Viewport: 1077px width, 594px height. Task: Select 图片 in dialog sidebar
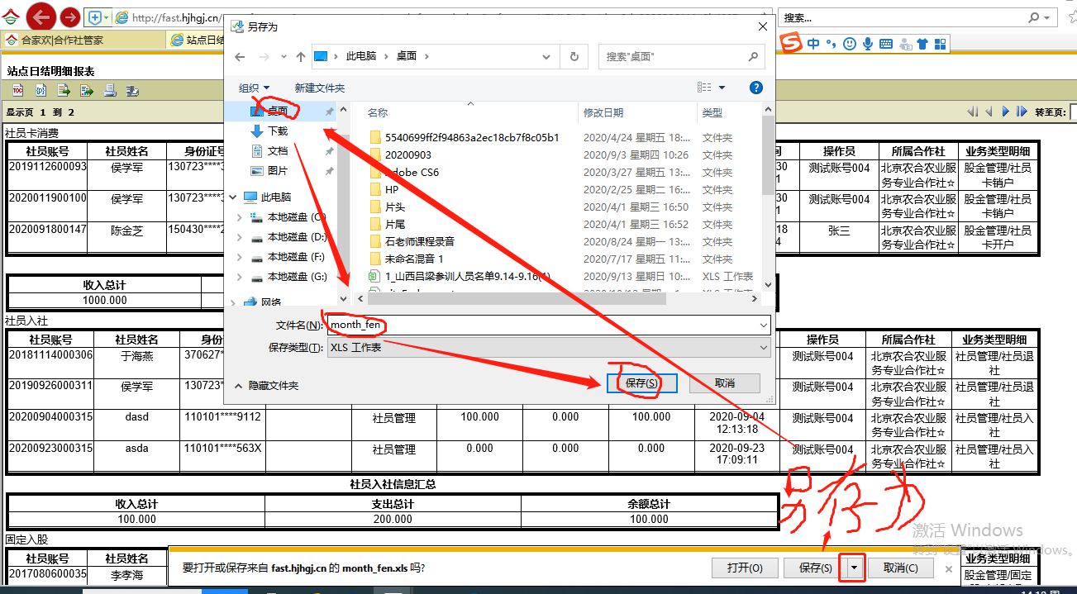pyautogui.click(x=278, y=170)
